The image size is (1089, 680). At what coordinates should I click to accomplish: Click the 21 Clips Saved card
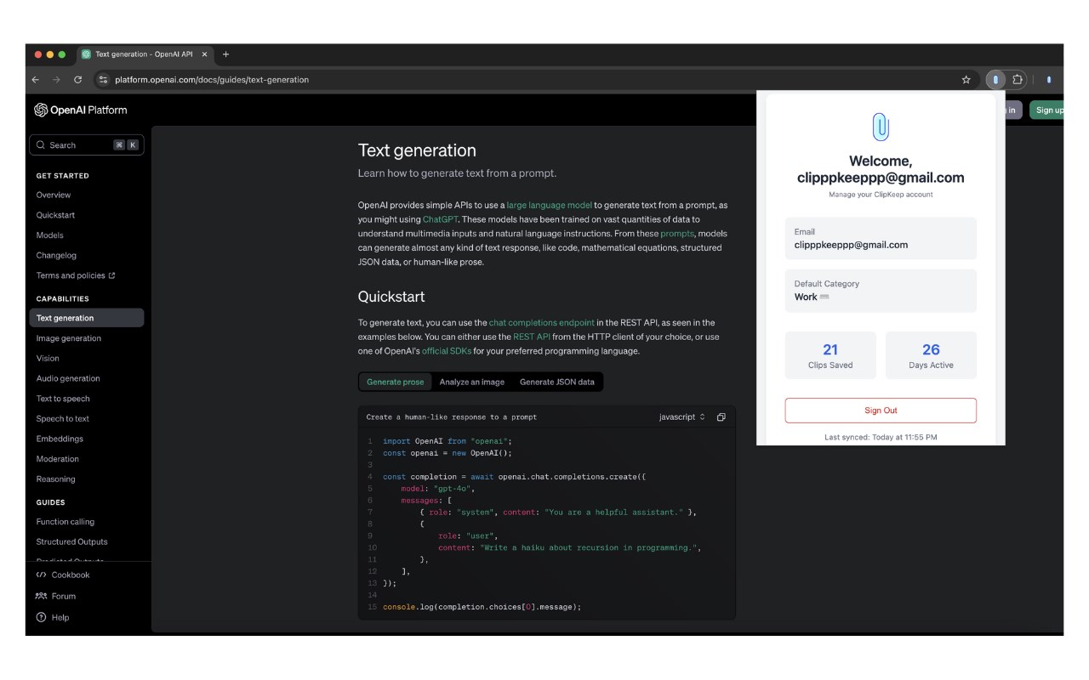click(x=830, y=355)
